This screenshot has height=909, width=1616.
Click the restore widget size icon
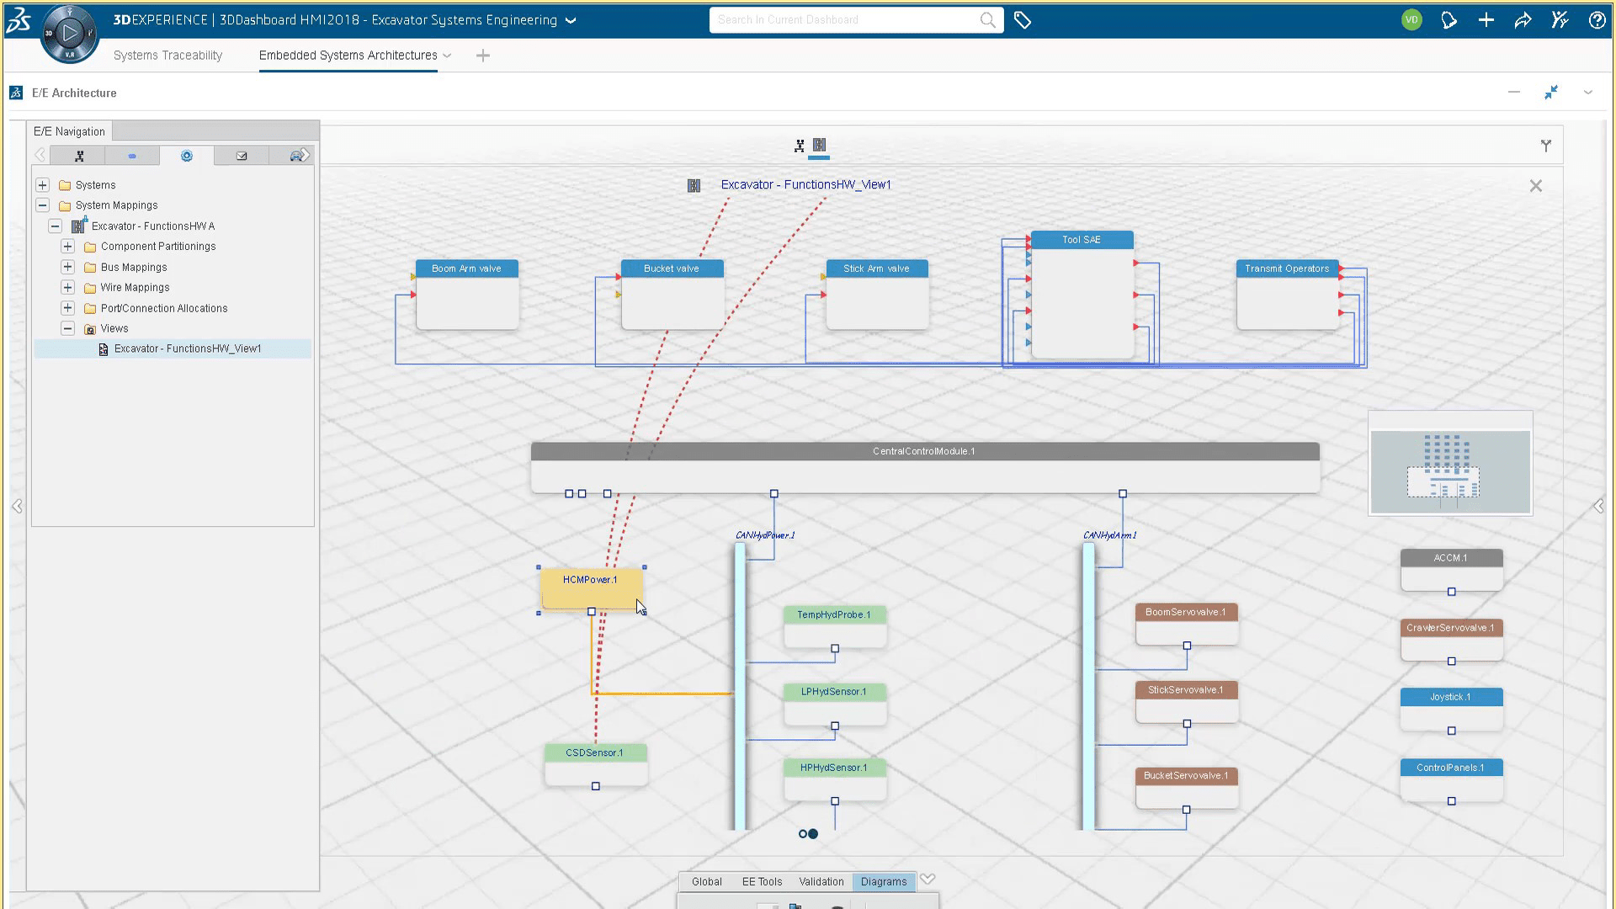pyautogui.click(x=1550, y=93)
